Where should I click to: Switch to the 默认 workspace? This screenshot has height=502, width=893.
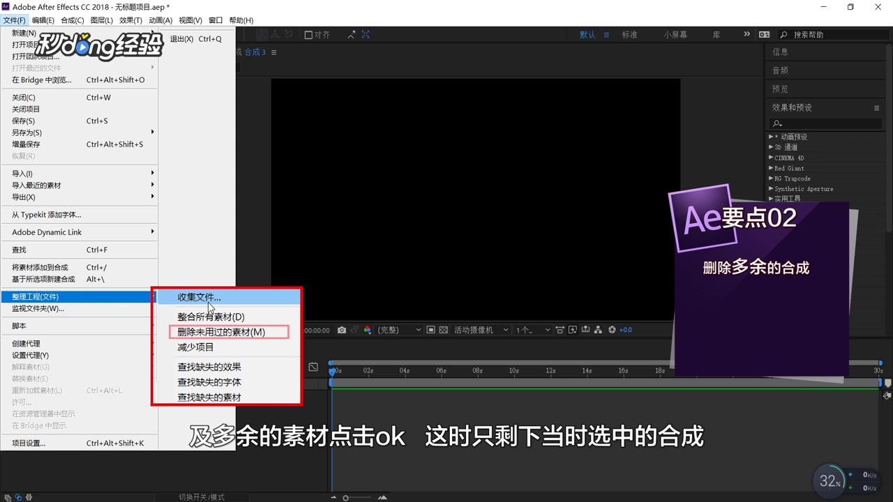[x=588, y=34]
